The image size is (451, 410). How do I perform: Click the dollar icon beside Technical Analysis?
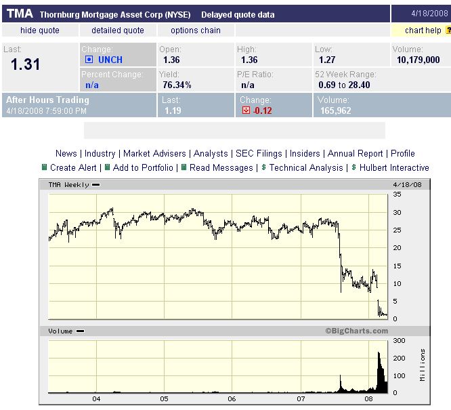pos(263,167)
